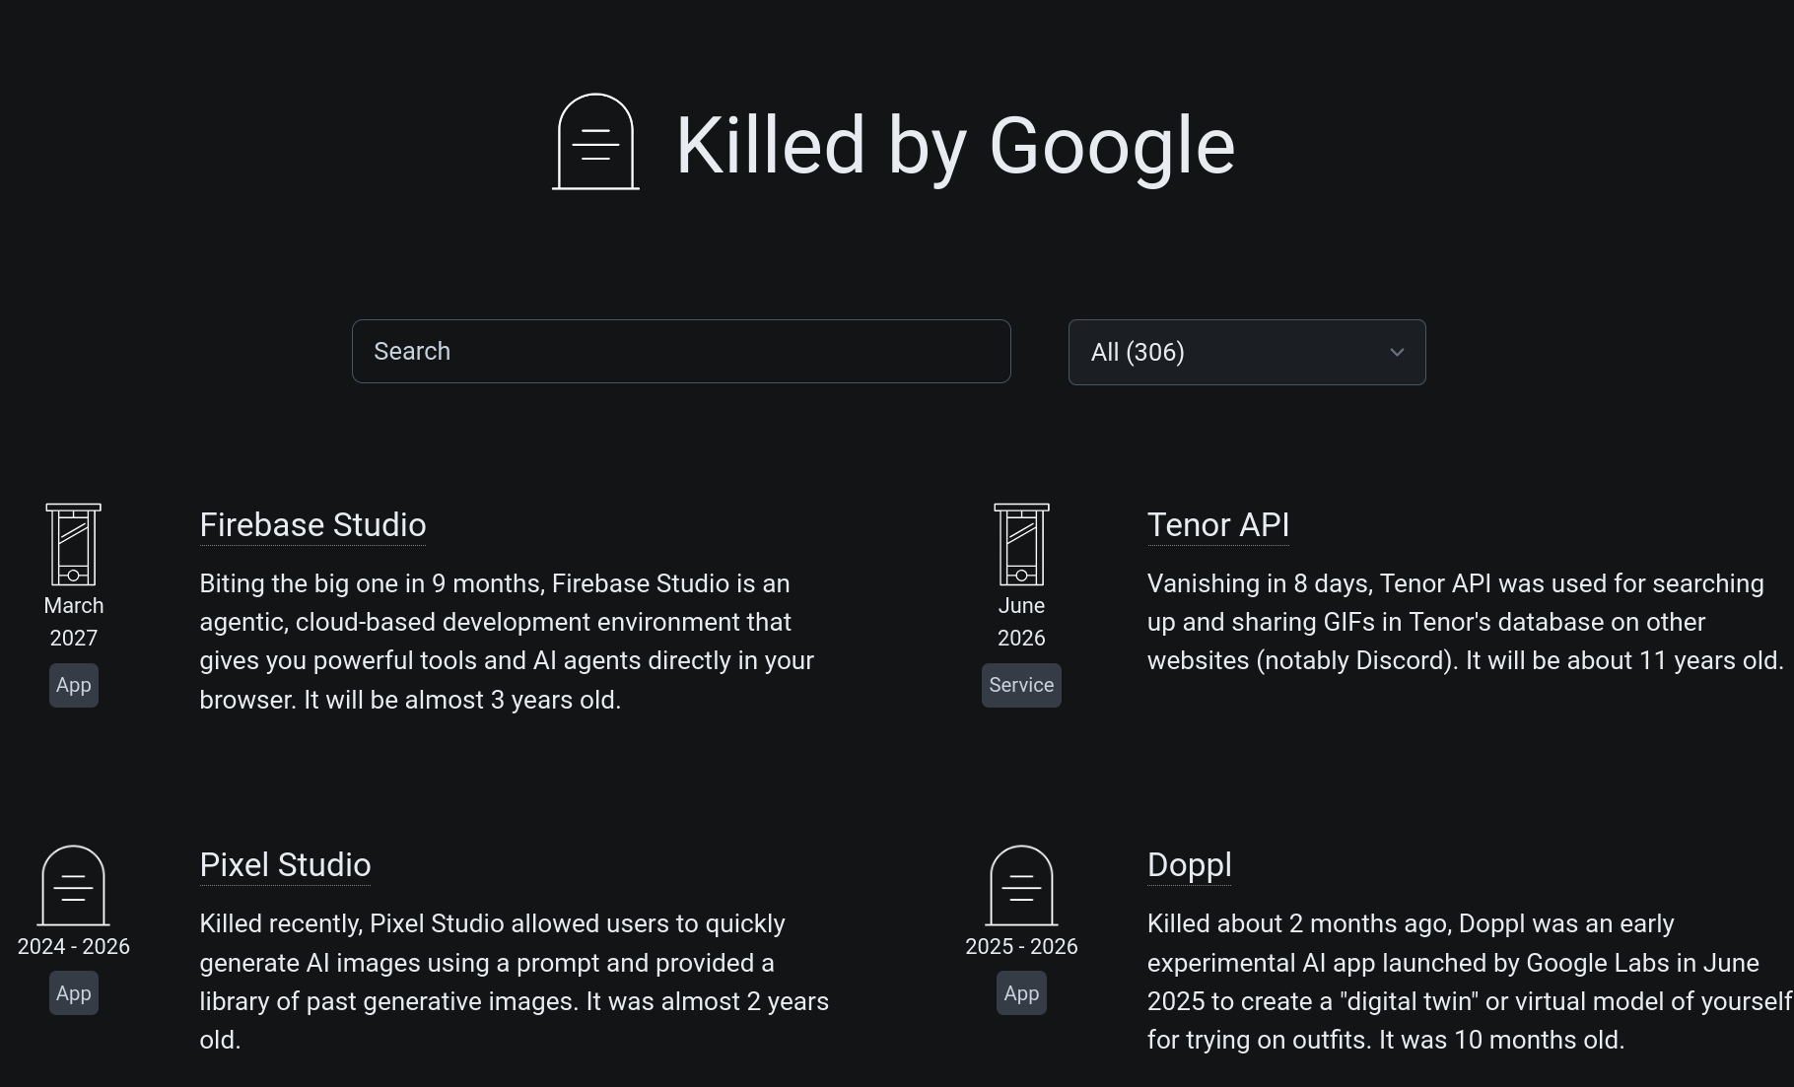This screenshot has width=1794, height=1087.
Task: Focus the Search input field
Action: tap(681, 351)
